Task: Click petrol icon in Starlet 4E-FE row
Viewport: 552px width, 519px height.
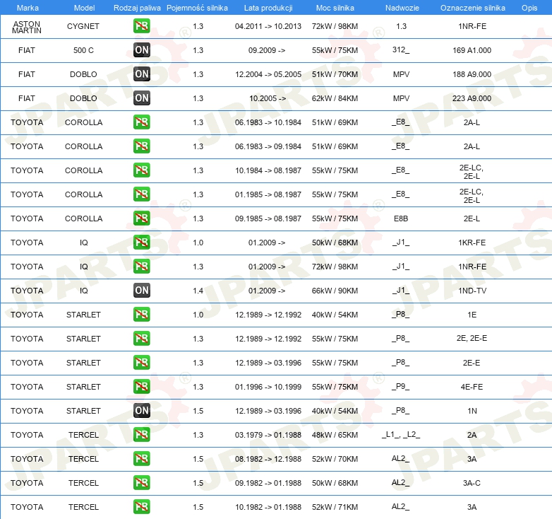Action: point(142,387)
